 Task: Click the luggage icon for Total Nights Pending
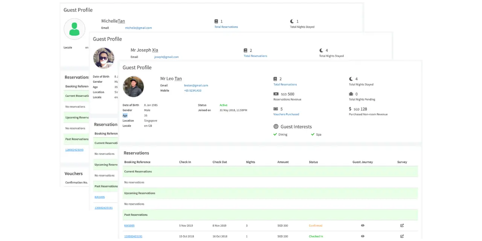(x=351, y=94)
